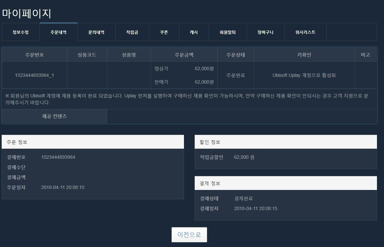The height and width of the screenshot is (247, 384).
Task: Select the 캐시 tab
Action: point(194,32)
